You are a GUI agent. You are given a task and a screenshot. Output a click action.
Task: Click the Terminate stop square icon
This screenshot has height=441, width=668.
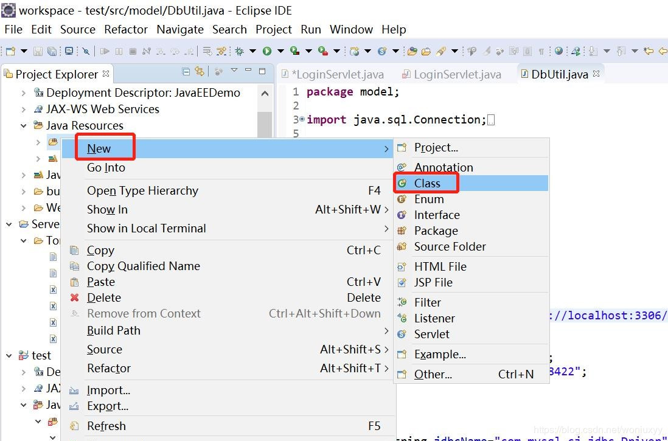coord(133,51)
